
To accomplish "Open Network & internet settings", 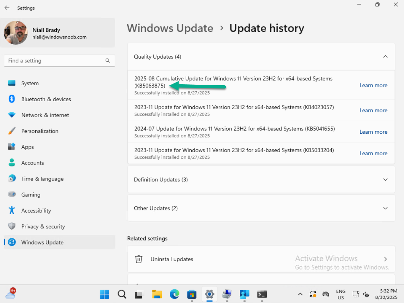I will 45,115.
